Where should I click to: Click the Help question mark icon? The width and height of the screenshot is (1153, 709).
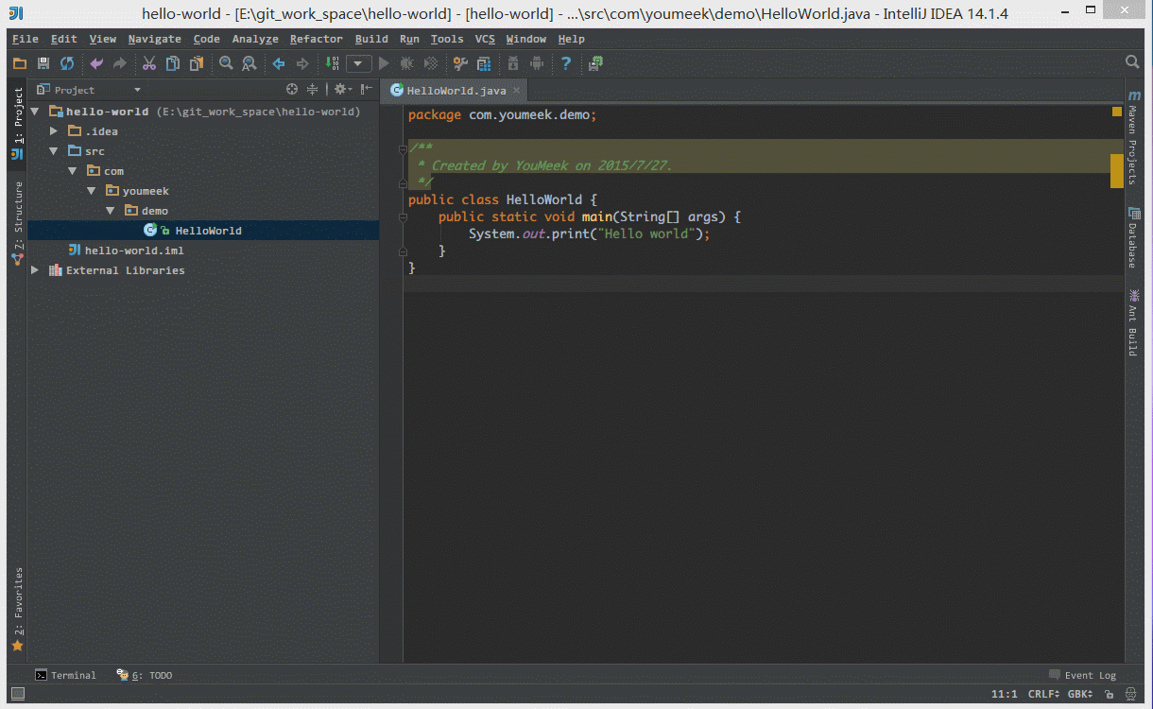coord(566,63)
